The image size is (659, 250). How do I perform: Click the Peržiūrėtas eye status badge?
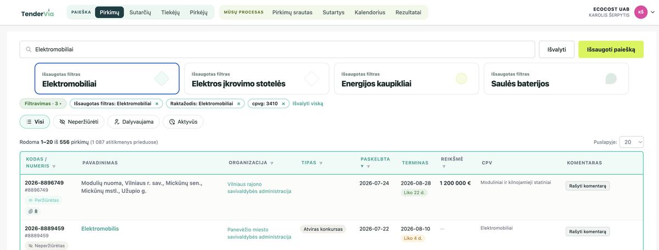[x=43, y=201]
